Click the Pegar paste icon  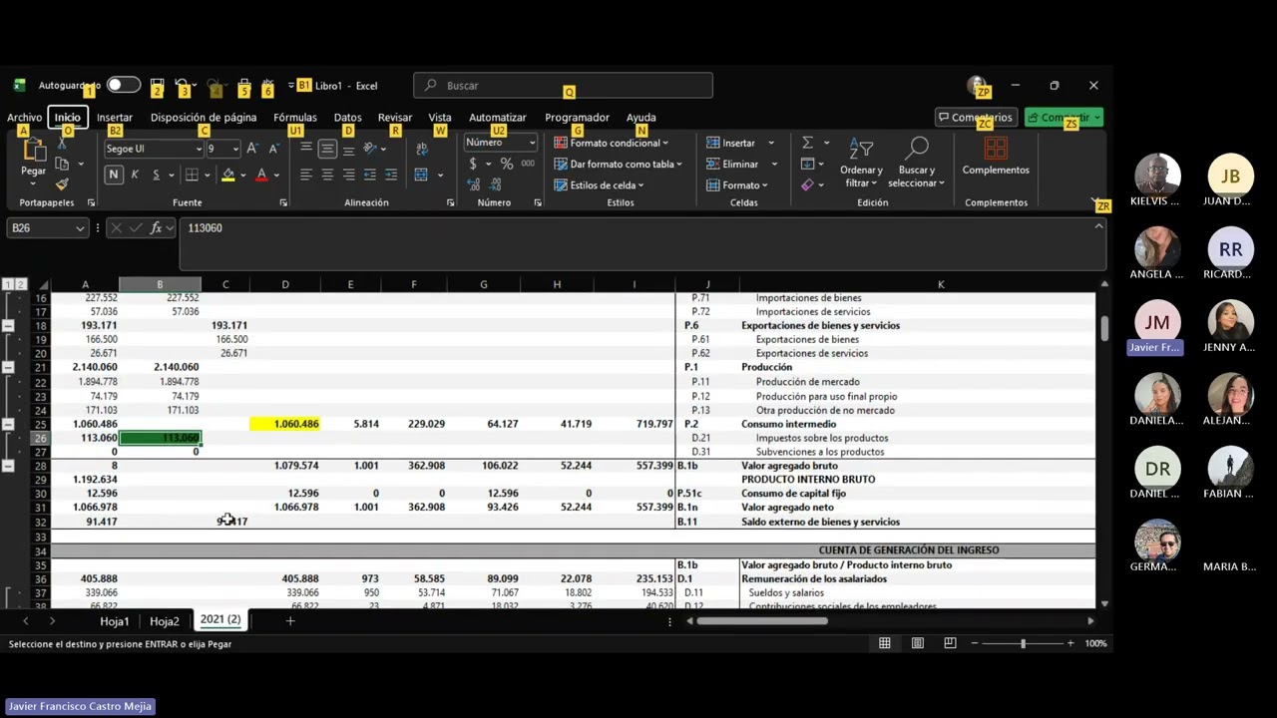pyautogui.click(x=33, y=152)
